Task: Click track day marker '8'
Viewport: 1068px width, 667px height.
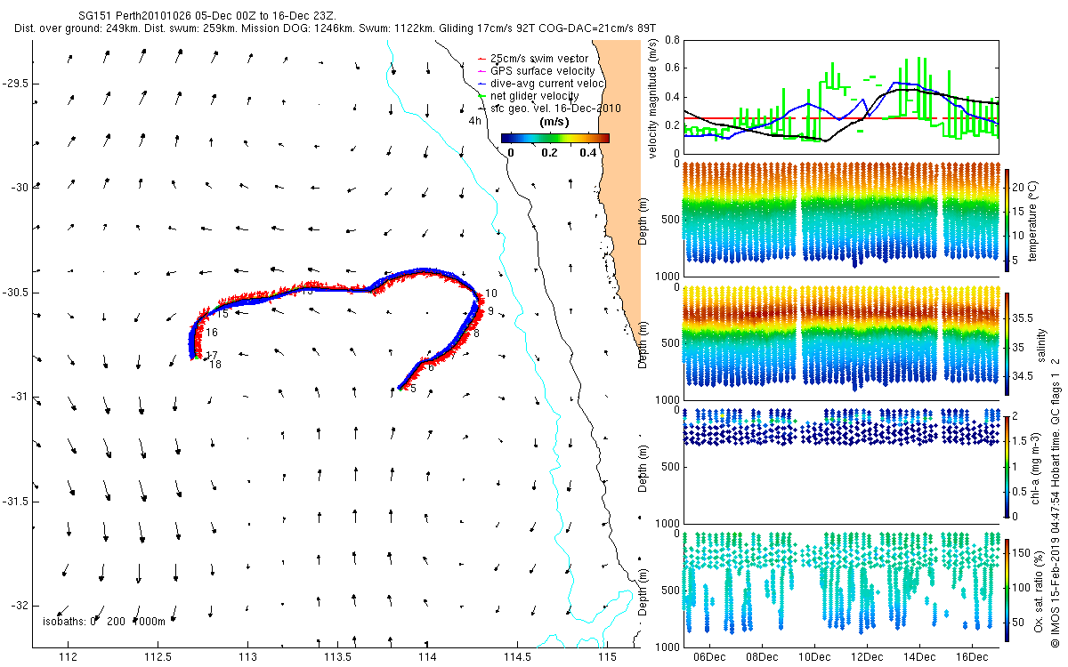Action: (477, 333)
